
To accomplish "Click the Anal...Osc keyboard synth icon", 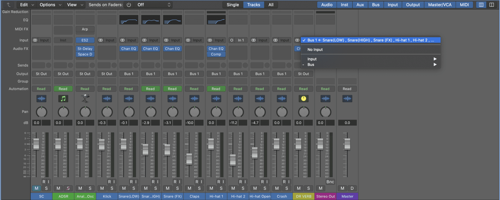I will point(85,99).
